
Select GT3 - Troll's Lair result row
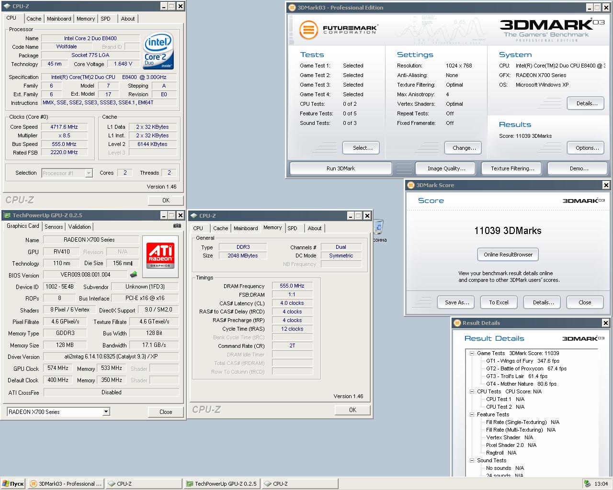[x=517, y=376]
